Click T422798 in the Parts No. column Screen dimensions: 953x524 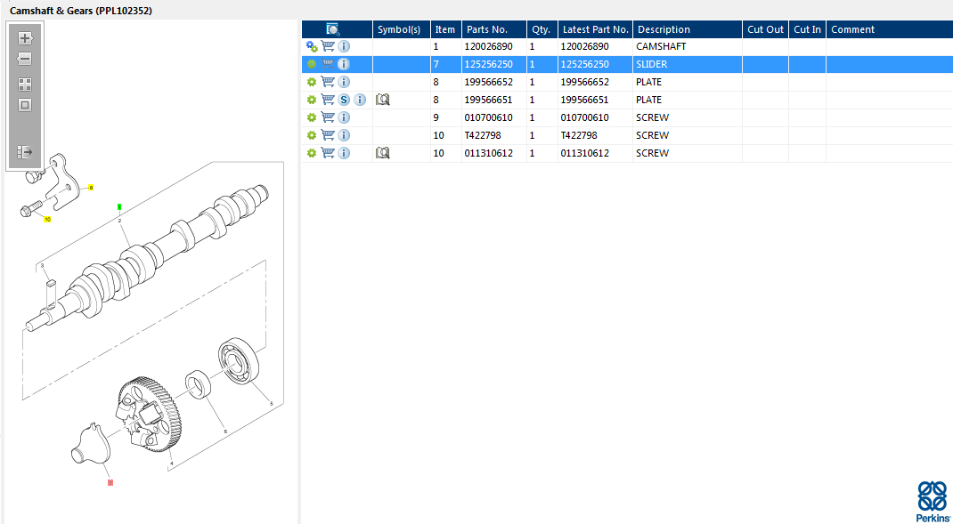[x=483, y=135]
